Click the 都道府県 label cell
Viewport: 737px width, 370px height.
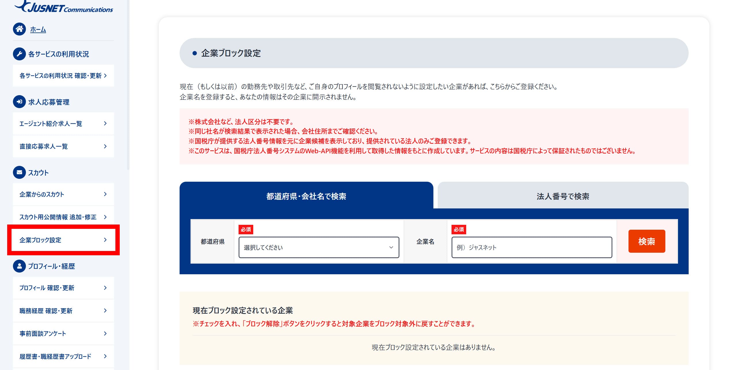point(212,241)
